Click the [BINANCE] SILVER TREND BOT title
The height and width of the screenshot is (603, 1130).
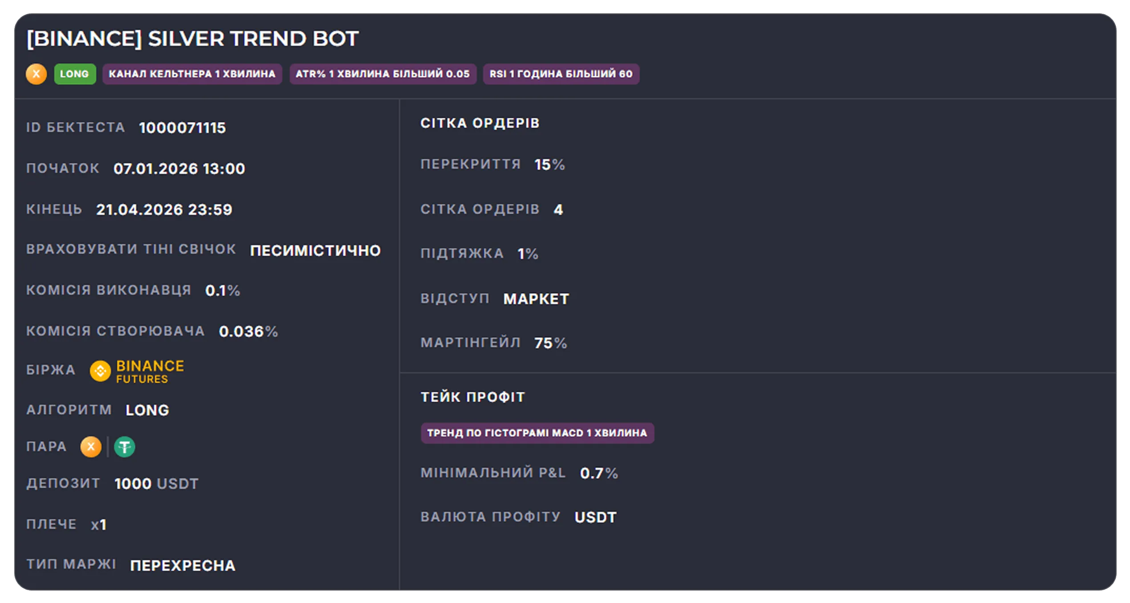(193, 39)
